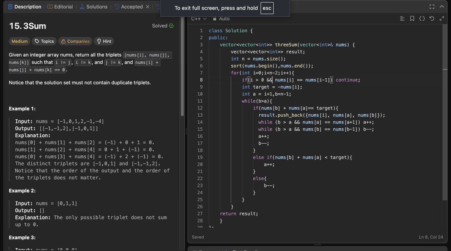Click the 'class Solution {' line
Viewport: 451px width, 251px height.
[231, 30]
